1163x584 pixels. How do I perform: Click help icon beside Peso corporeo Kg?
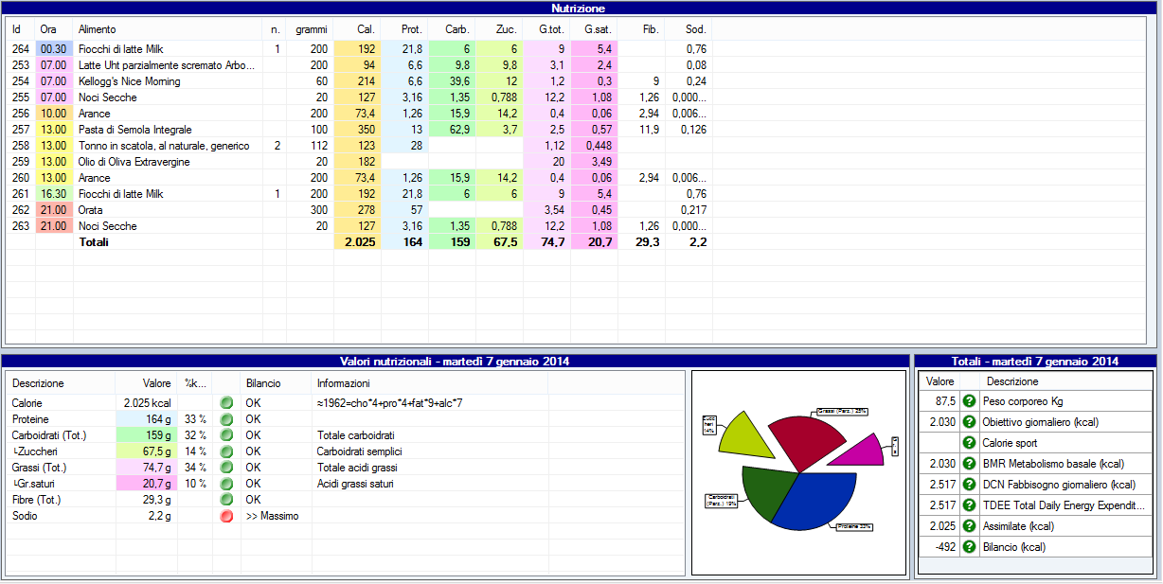[969, 401]
